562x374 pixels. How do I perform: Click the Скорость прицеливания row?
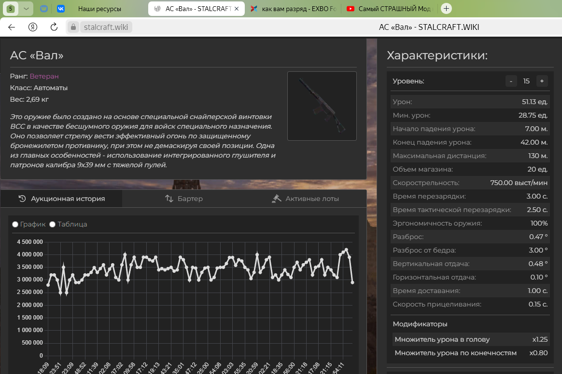(x=470, y=304)
